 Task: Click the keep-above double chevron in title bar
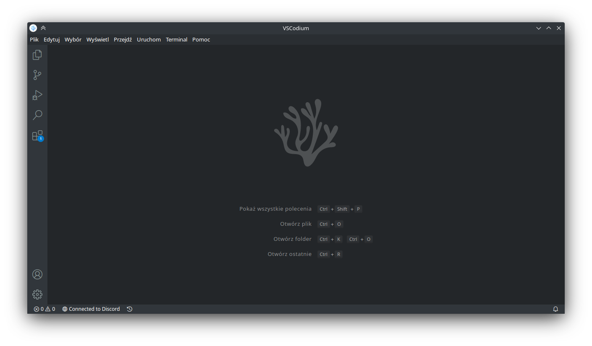[43, 28]
